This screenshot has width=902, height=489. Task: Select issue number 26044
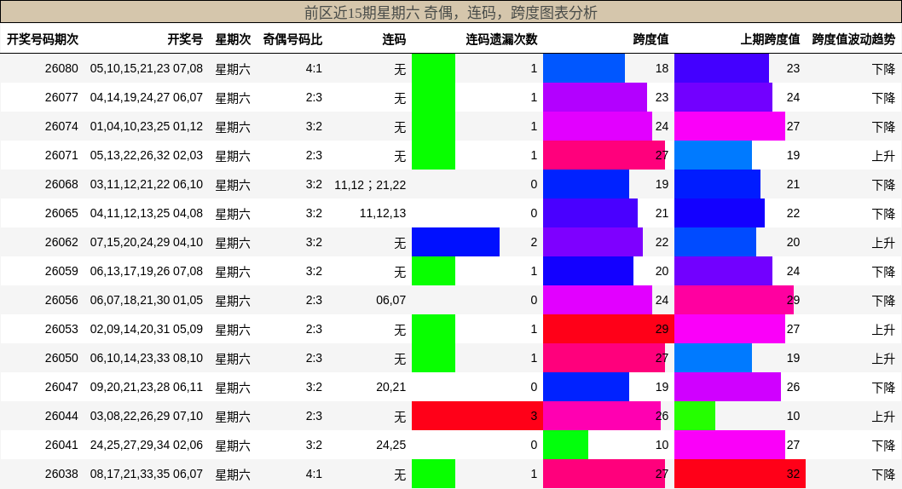tap(61, 416)
